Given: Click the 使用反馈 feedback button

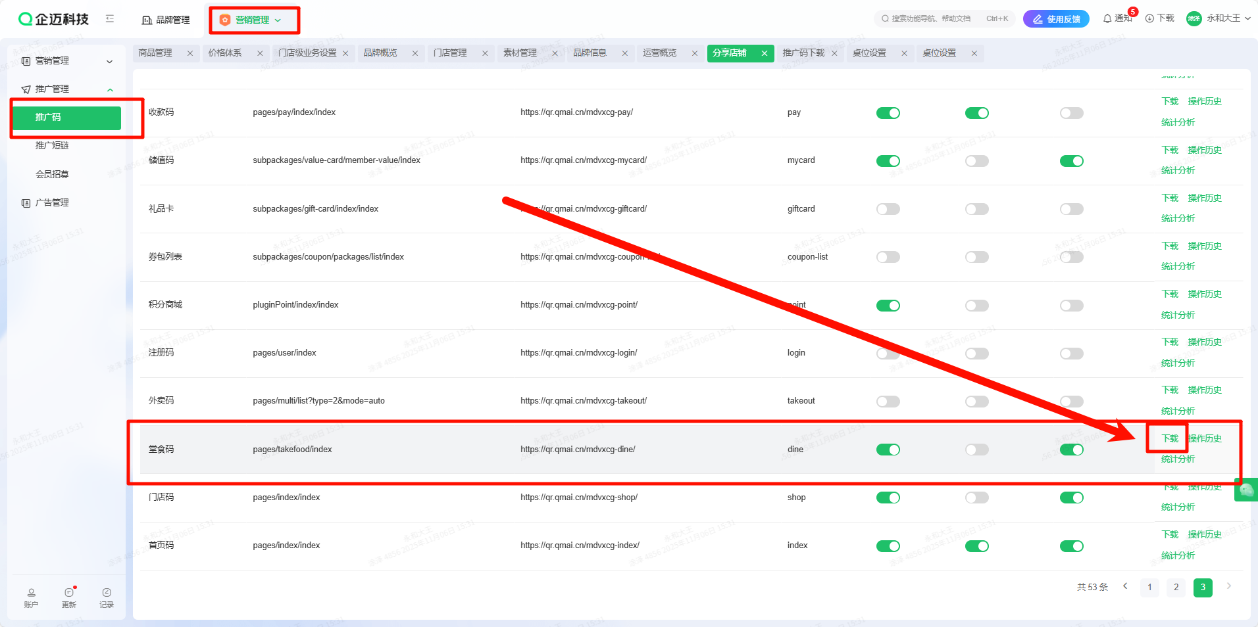Looking at the screenshot, I should tap(1056, 19).
